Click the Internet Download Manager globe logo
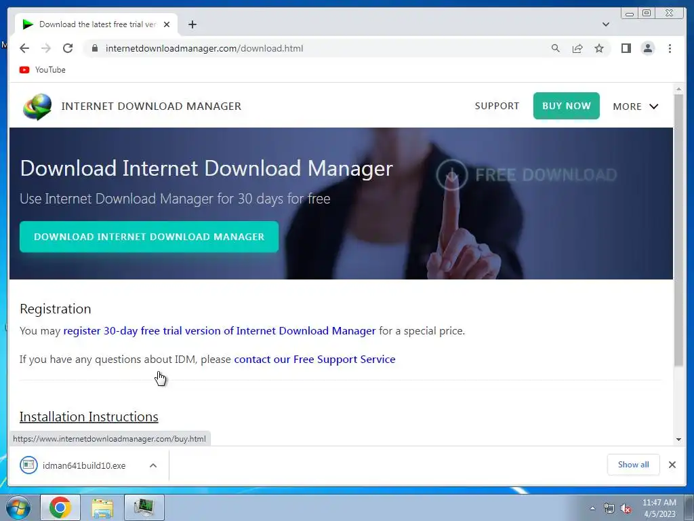This screenshot has height=521, width=694. (x=37, y=107)
